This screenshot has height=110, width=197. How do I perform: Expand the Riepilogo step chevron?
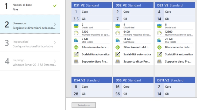[x=55, y=61]
